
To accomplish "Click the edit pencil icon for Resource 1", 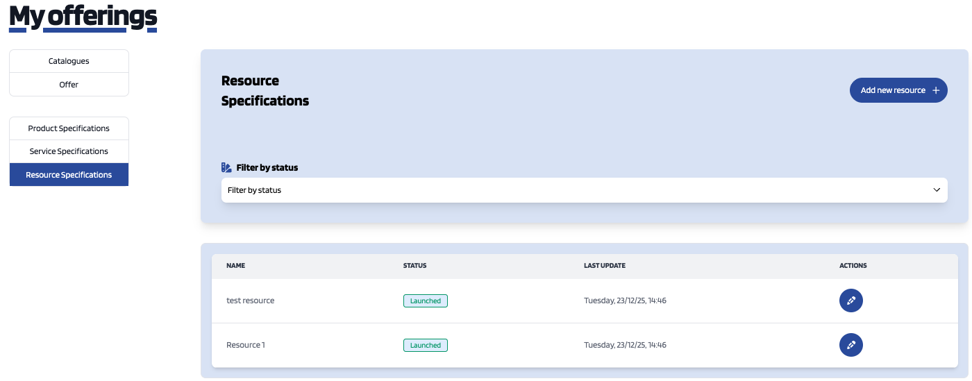I will click(850, 345).
